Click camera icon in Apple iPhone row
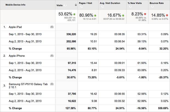Viewport: 170px width, 112px height. tap(52, 56)
